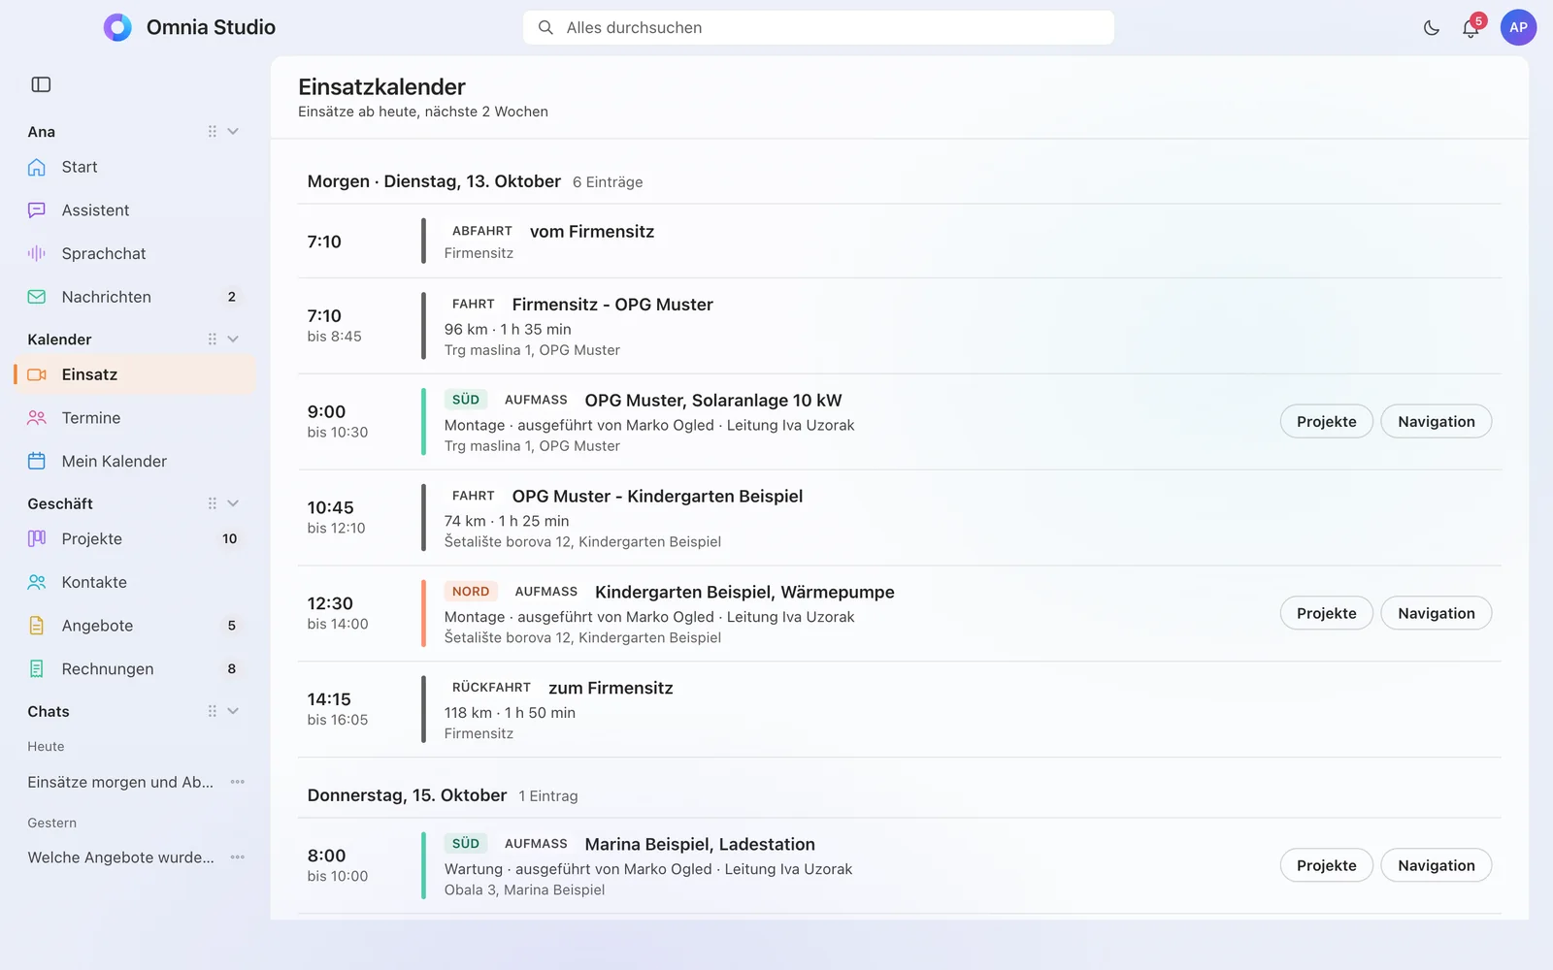The image size is (1553, 970).
Task: Open Projekte for OPG Muster Solaranlage
Action: click(1326, 421)
